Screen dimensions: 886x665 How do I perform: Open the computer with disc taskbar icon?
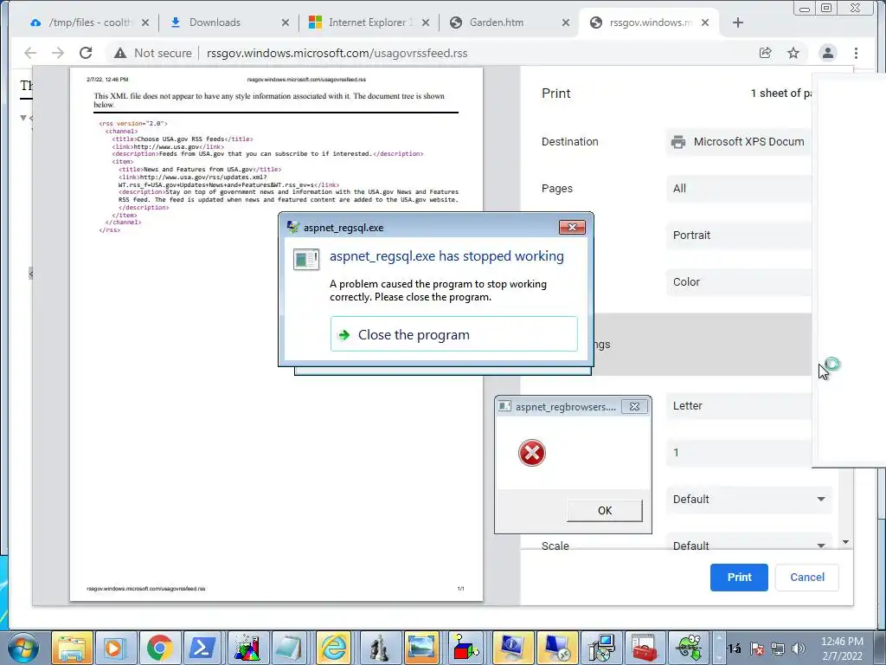[600, 648]
